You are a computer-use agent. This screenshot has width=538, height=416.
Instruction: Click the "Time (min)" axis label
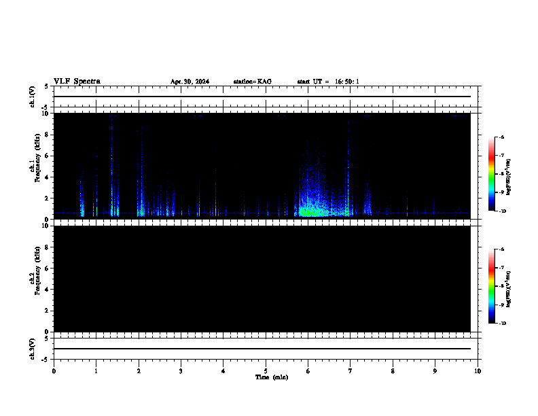tap(272, 377)
